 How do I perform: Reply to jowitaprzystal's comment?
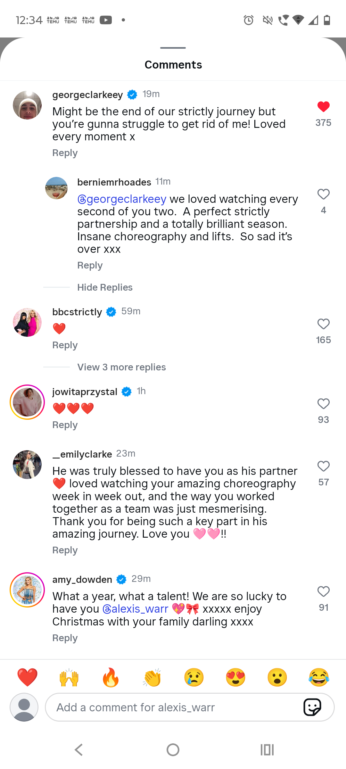coord(65,425)
